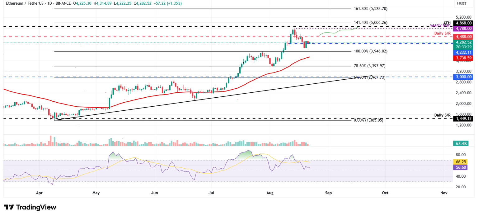The image size is (478, 217).
Task: Click the blue 4,232.11 price label
Action: [x=463, y=52]
